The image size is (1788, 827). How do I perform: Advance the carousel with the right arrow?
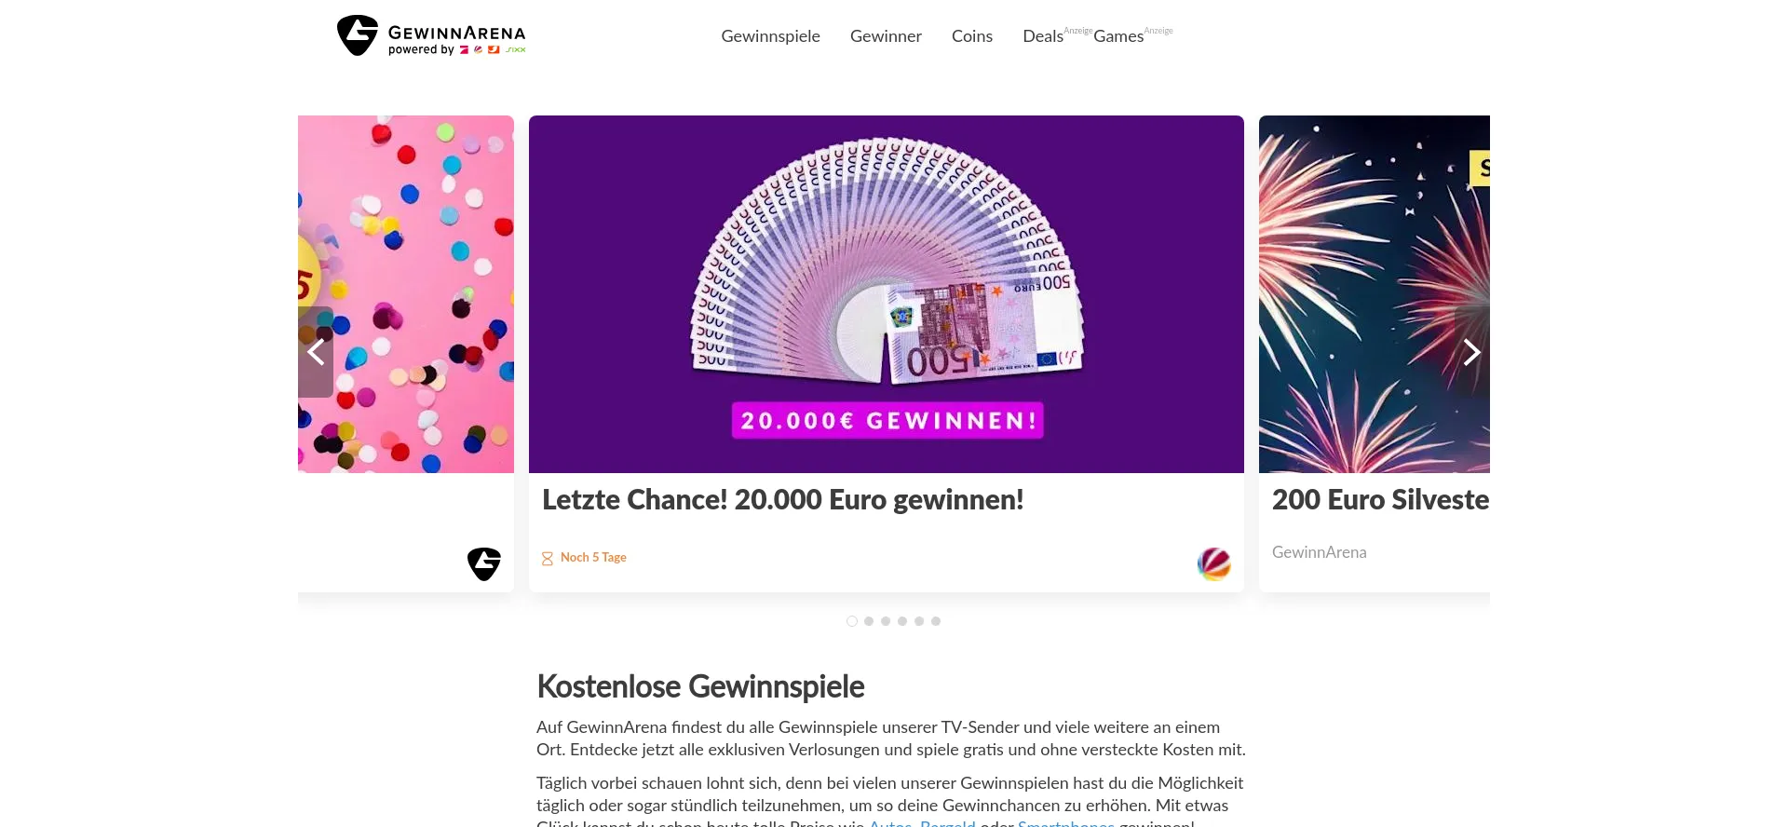[x=1471, y=352]
